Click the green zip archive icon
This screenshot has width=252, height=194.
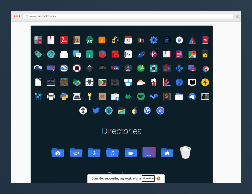coord(89,54)
